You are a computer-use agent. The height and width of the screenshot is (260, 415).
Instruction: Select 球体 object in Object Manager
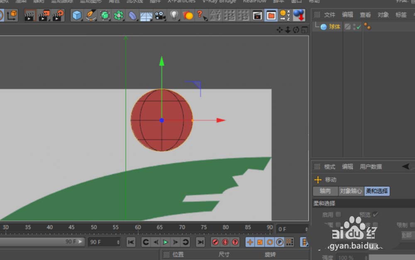(x=334, y=27)
